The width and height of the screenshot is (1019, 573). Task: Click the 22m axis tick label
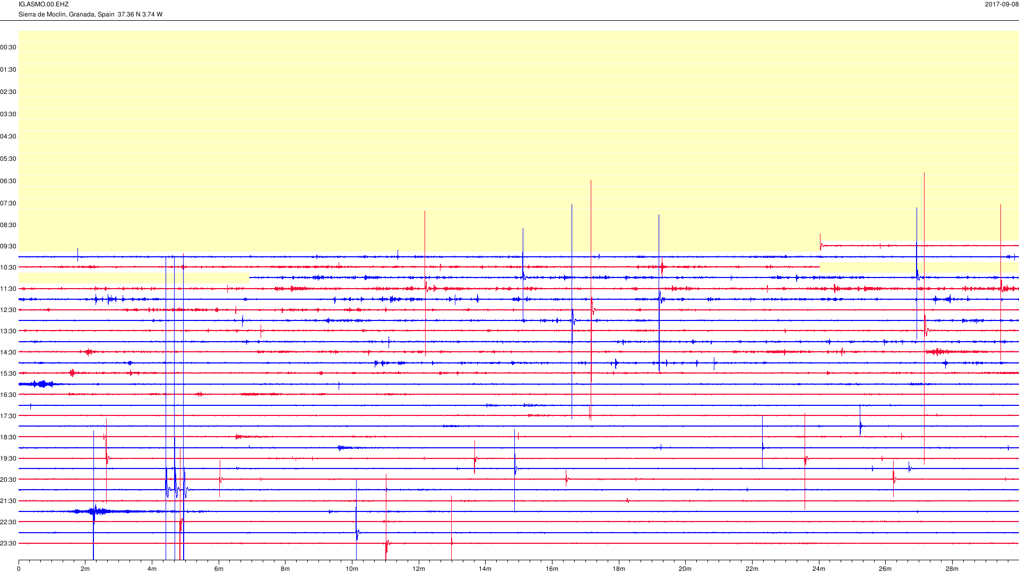pos(752,569)
